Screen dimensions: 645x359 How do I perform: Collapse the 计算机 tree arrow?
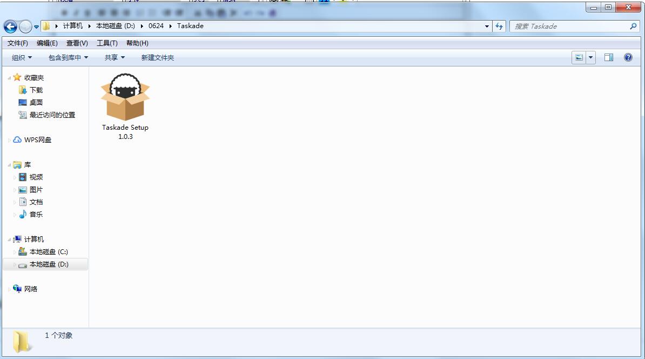(x=9, y=240)
